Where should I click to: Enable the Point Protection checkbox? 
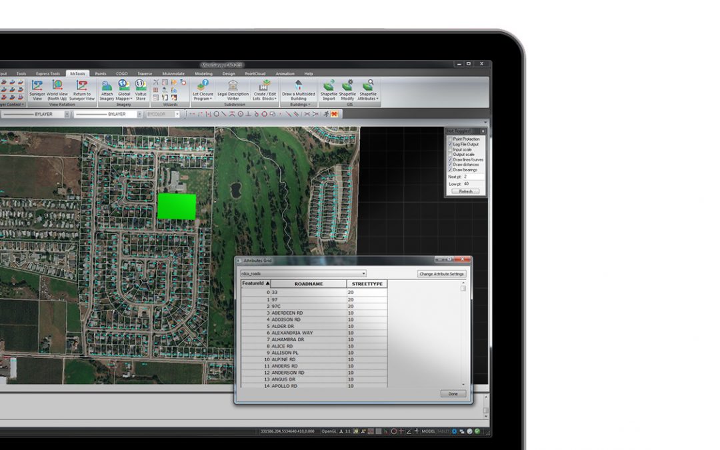click(450, 139)
